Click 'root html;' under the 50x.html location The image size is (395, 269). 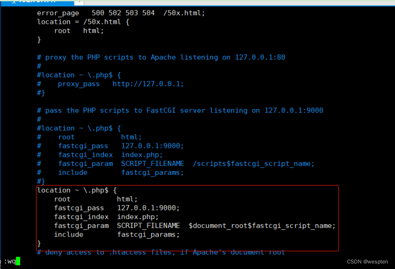[x=79, y=31]
